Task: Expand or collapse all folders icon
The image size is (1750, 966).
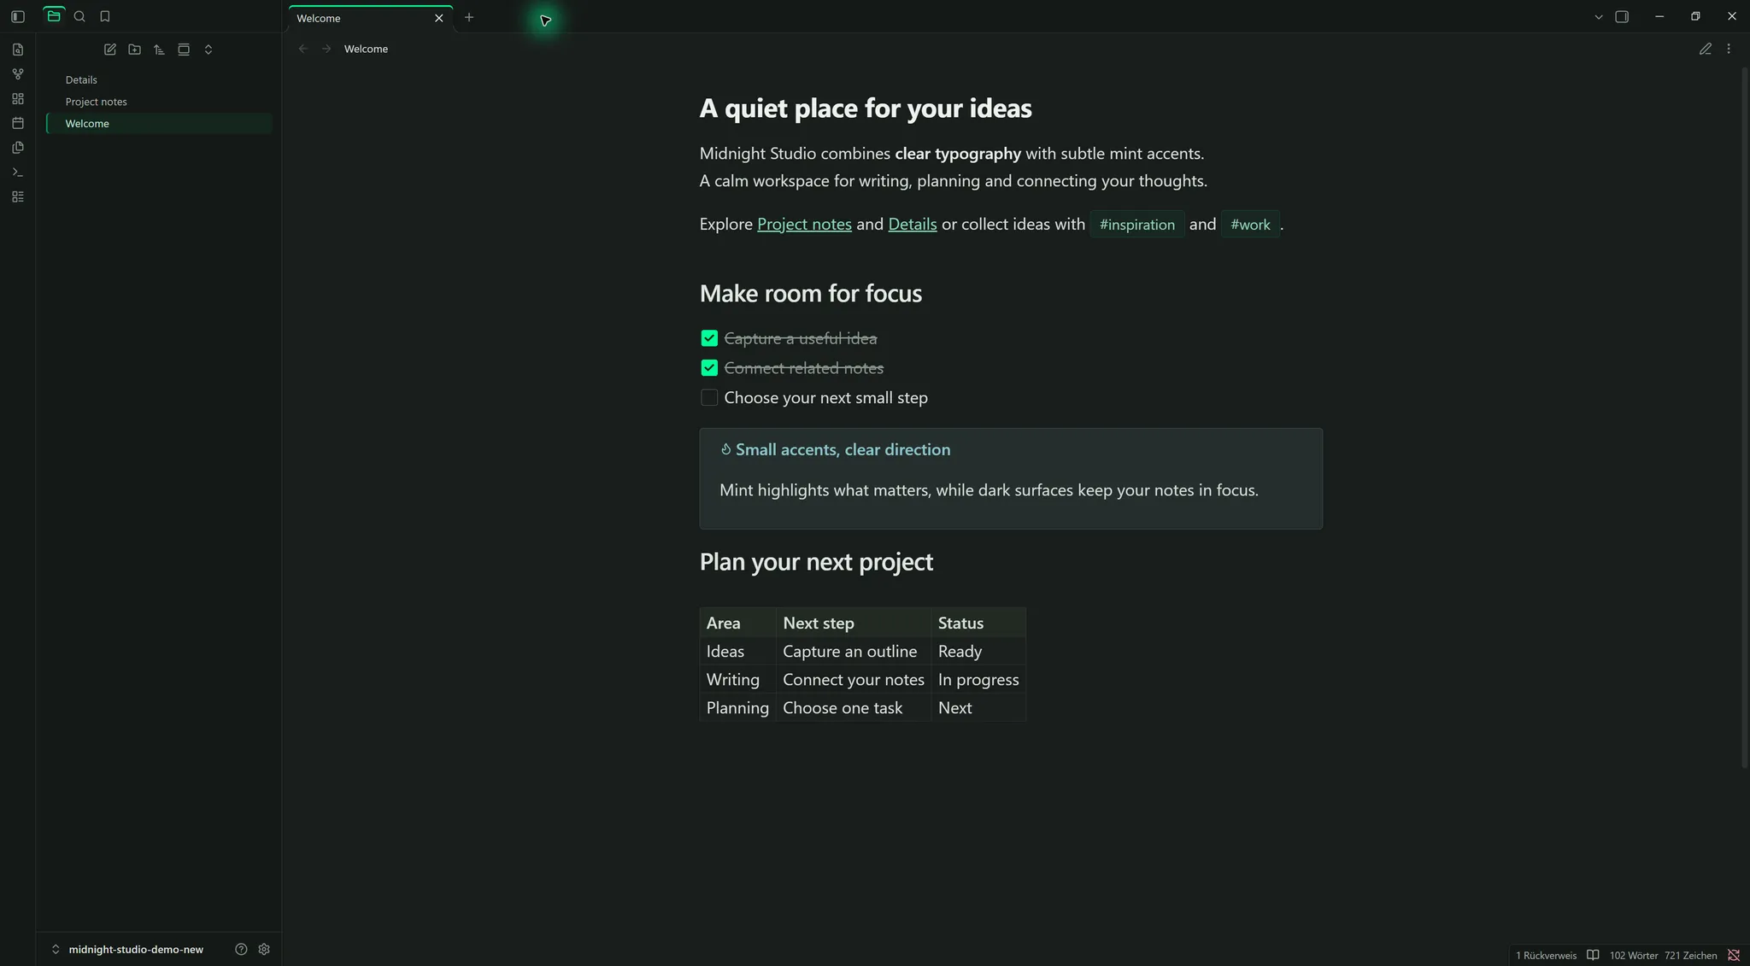Action: pos(208,50)
